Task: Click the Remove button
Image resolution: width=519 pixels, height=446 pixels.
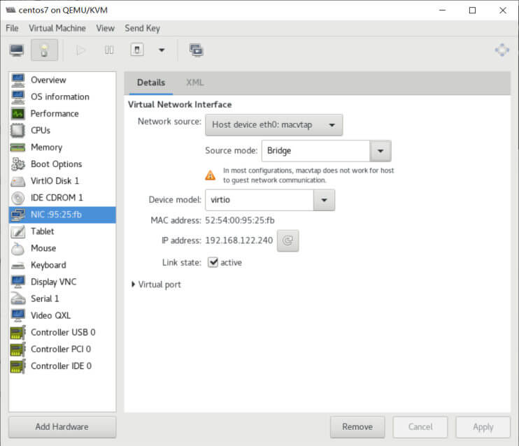Action: pyautogui.click(x=357, y=427)
